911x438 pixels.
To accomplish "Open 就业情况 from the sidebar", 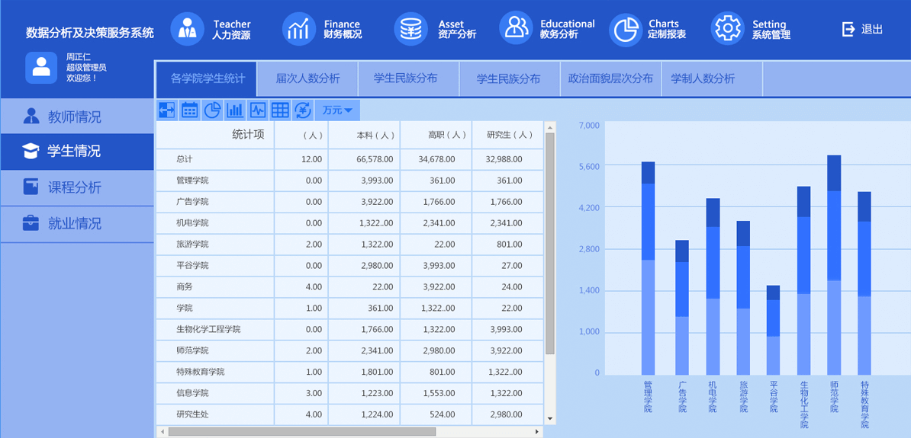I will [x=74, y=224].
